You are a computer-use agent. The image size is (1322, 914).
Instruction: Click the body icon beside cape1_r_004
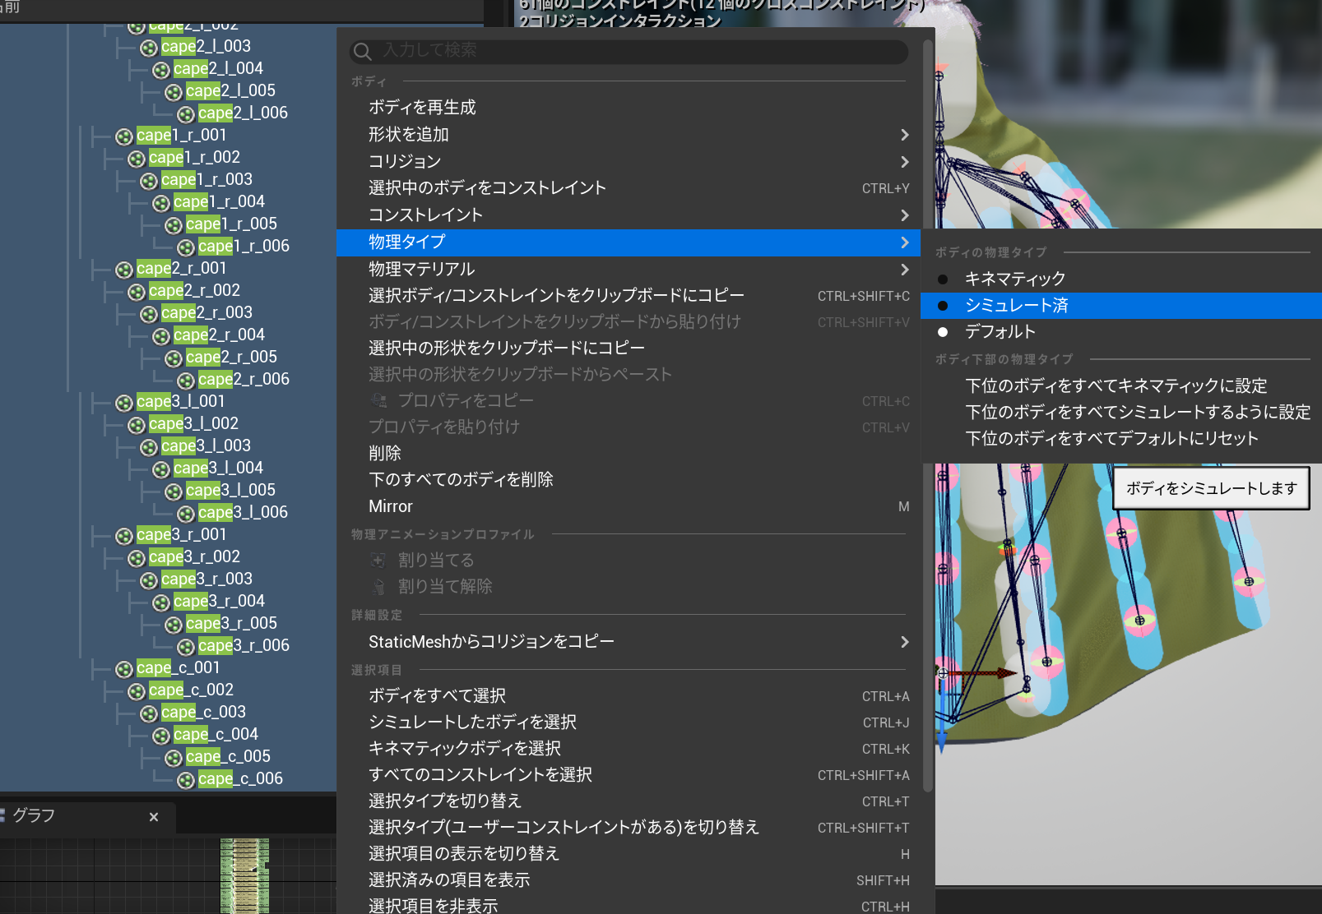161,203
